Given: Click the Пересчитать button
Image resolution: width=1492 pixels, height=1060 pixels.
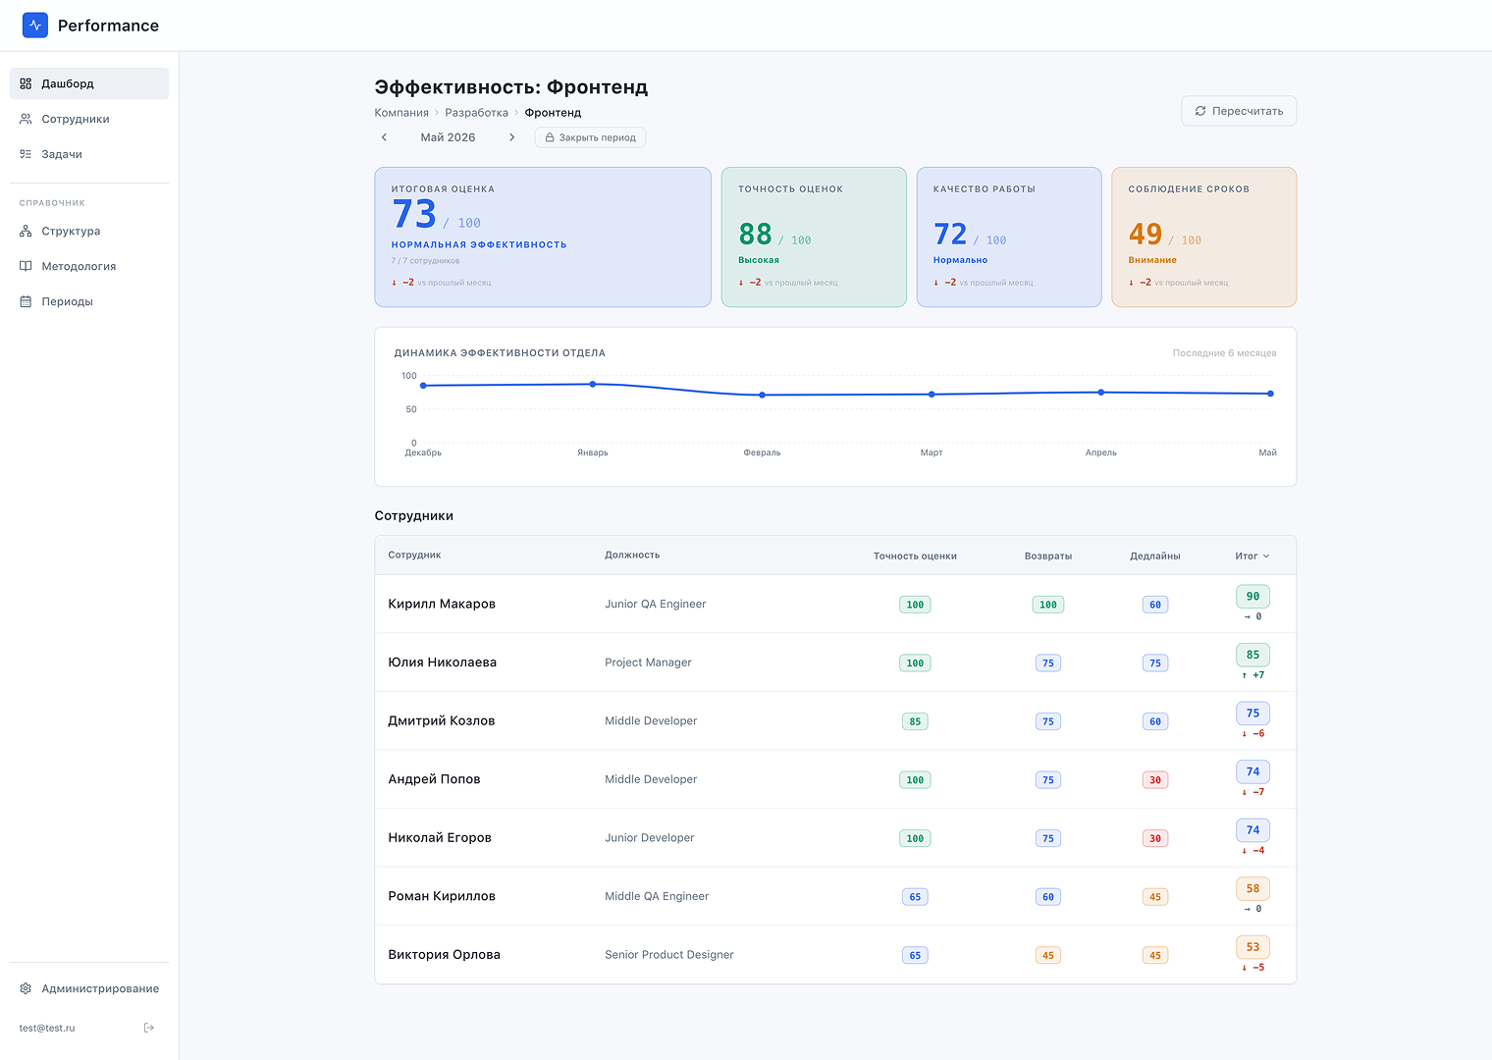Looking at the screenshot, I should [1239, 111].
